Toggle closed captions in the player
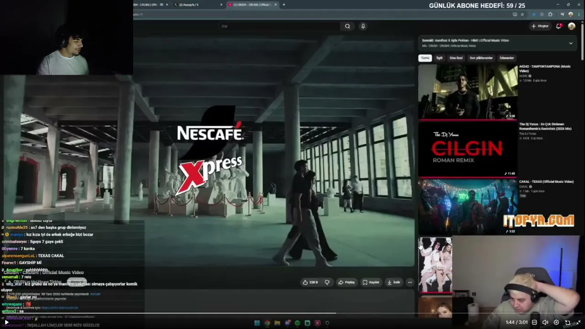This screenshot has height=329, width=585. point(534,322)
